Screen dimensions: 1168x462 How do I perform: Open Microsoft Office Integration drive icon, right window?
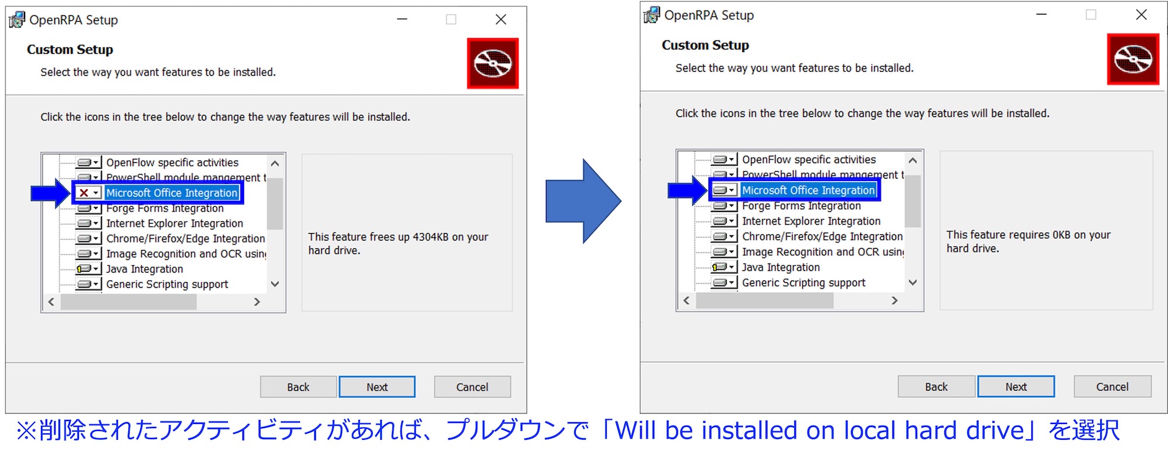click(x=724, y=190)
